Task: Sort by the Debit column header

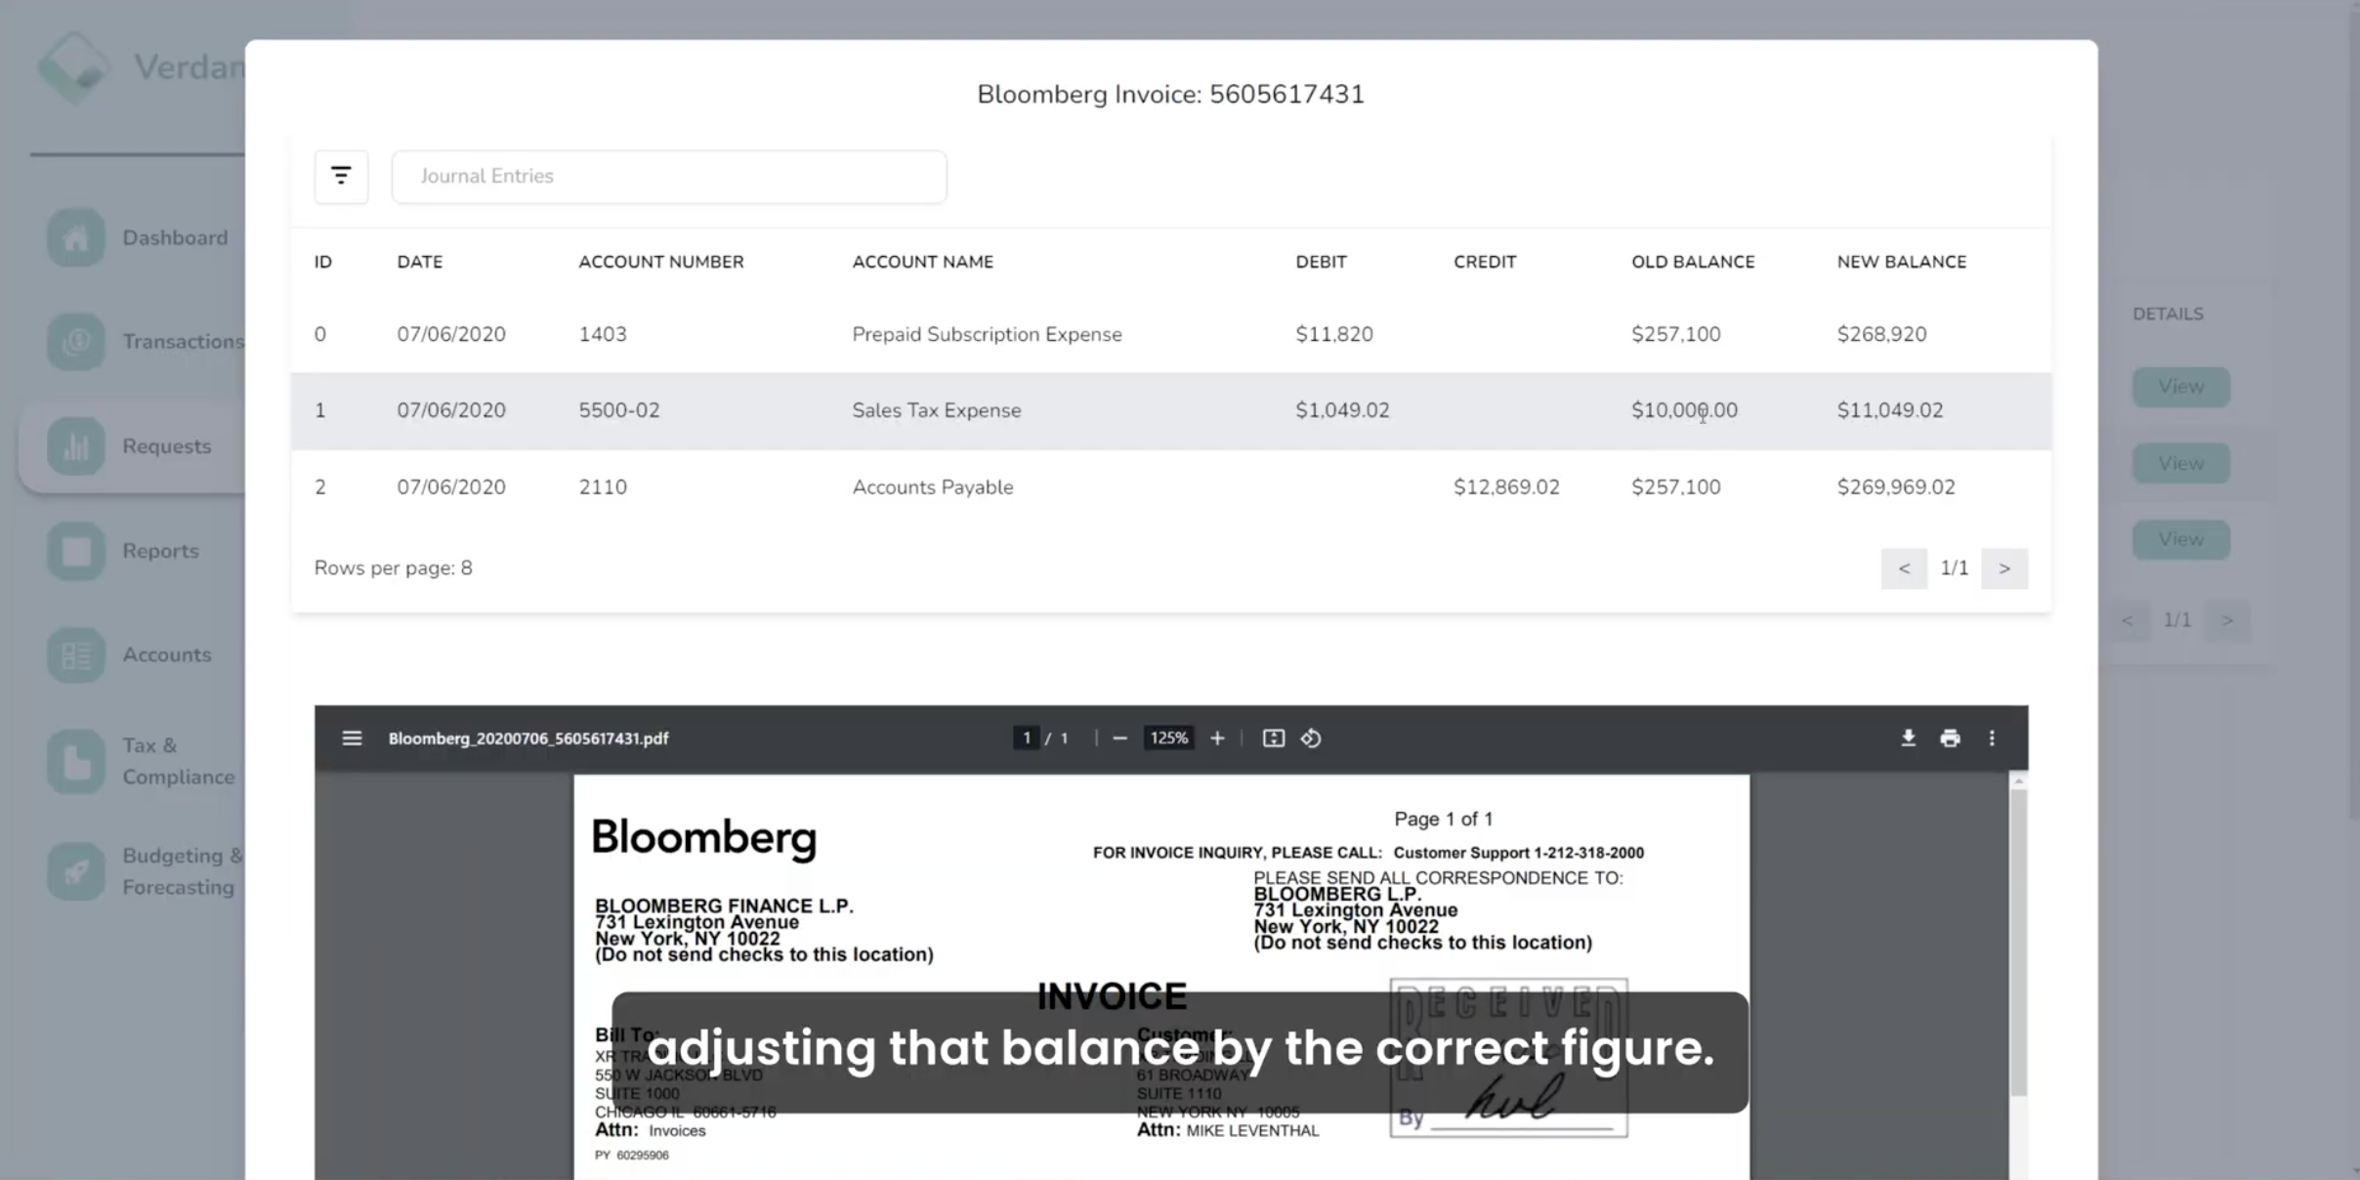Action: pos(1321,262)
